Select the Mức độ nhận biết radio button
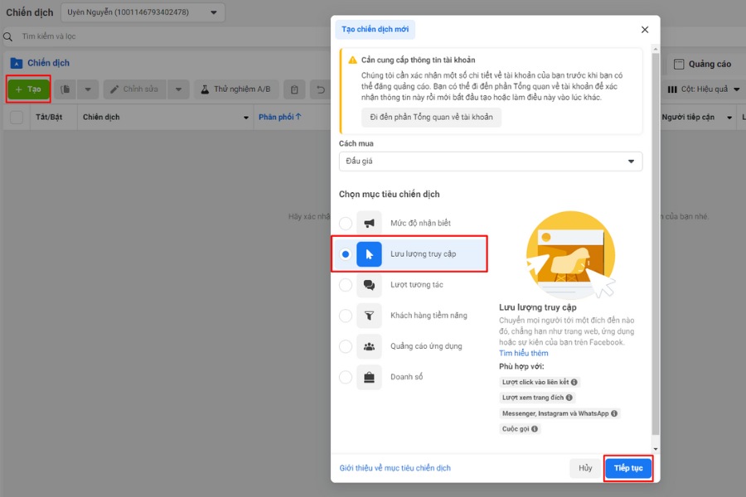746x497 pixels. coord(346,224)
